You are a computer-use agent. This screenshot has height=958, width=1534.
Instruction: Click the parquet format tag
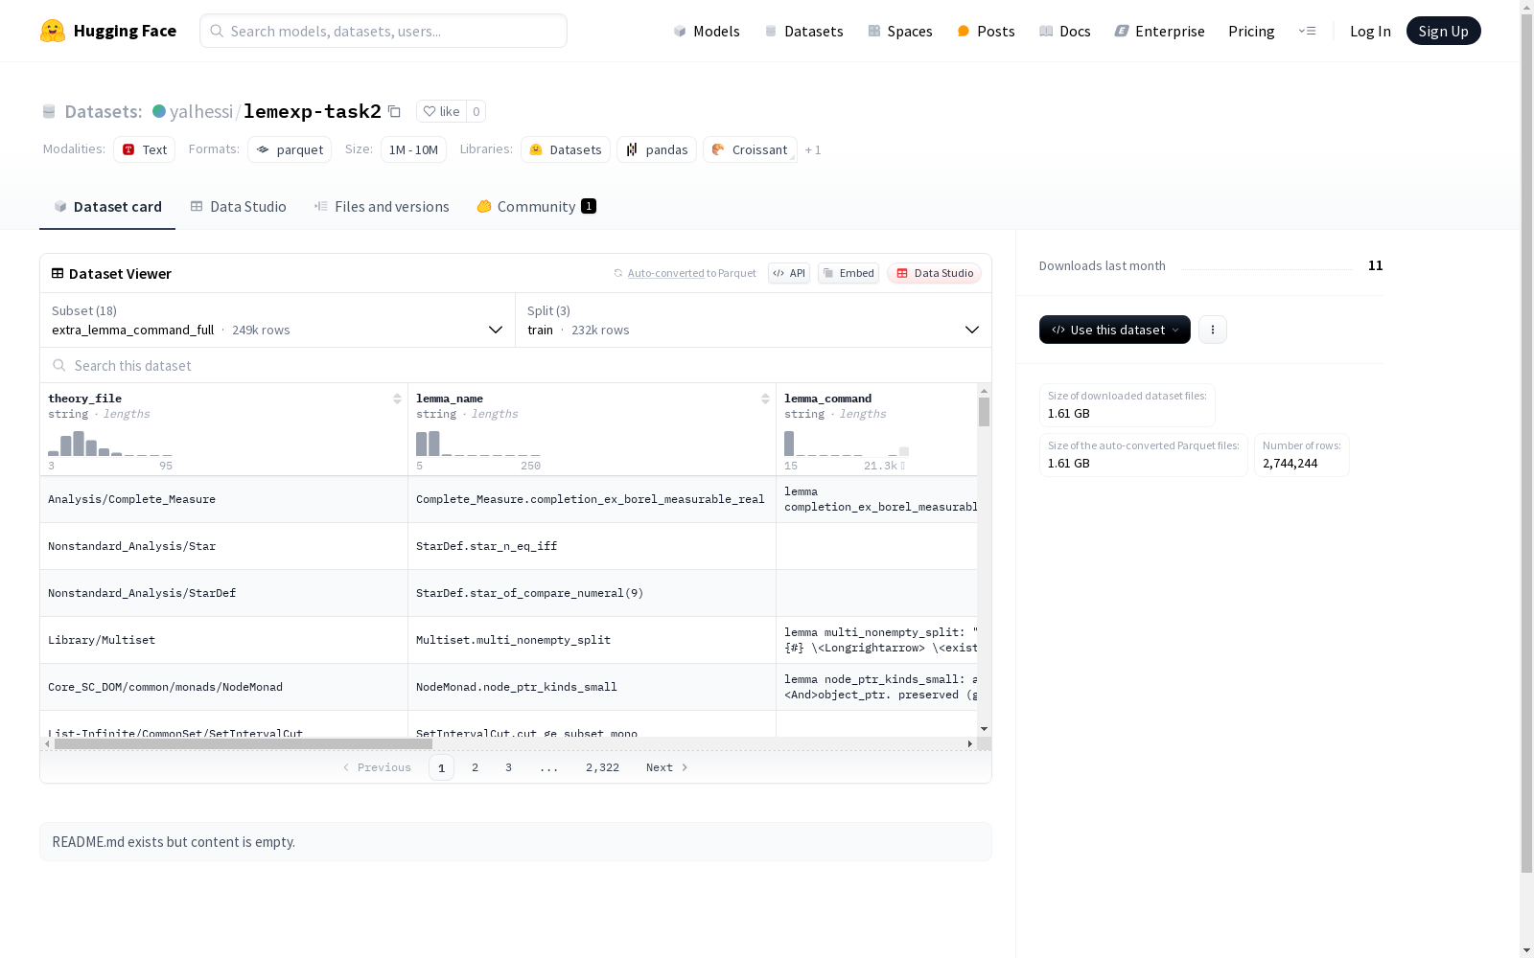tap(290, 149)
